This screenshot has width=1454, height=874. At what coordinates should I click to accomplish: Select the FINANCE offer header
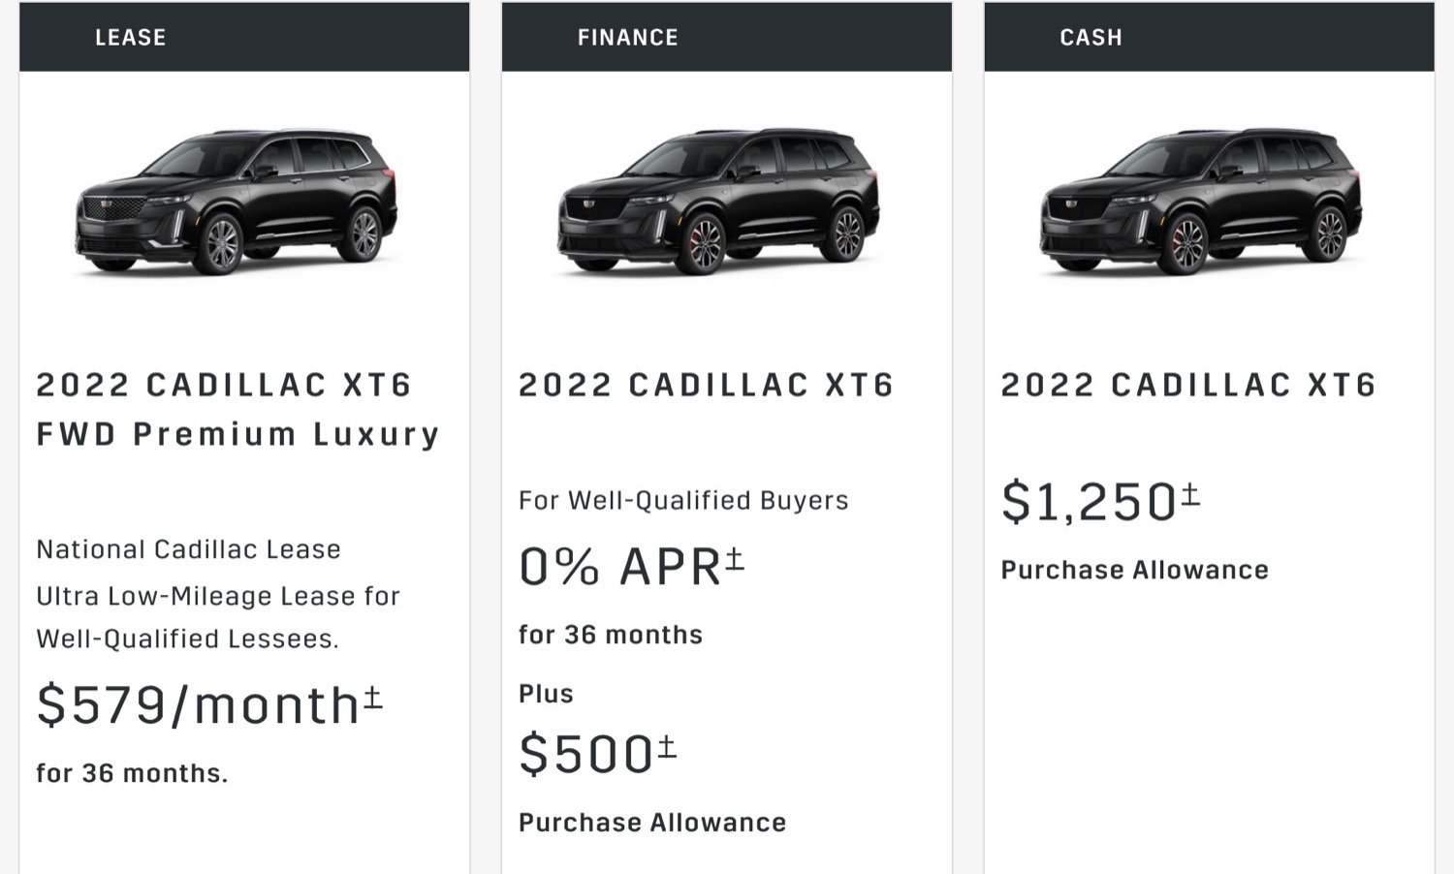coord(727,37)
